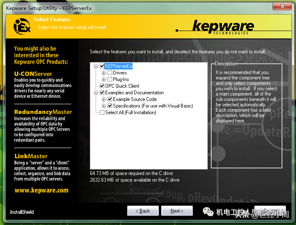
Task: Check Select All (Full Installation) box
Action: pyautogui.click(x=102, y=112)
